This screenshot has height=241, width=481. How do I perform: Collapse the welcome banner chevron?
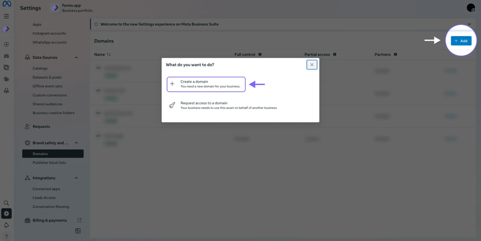pos(469,24)
